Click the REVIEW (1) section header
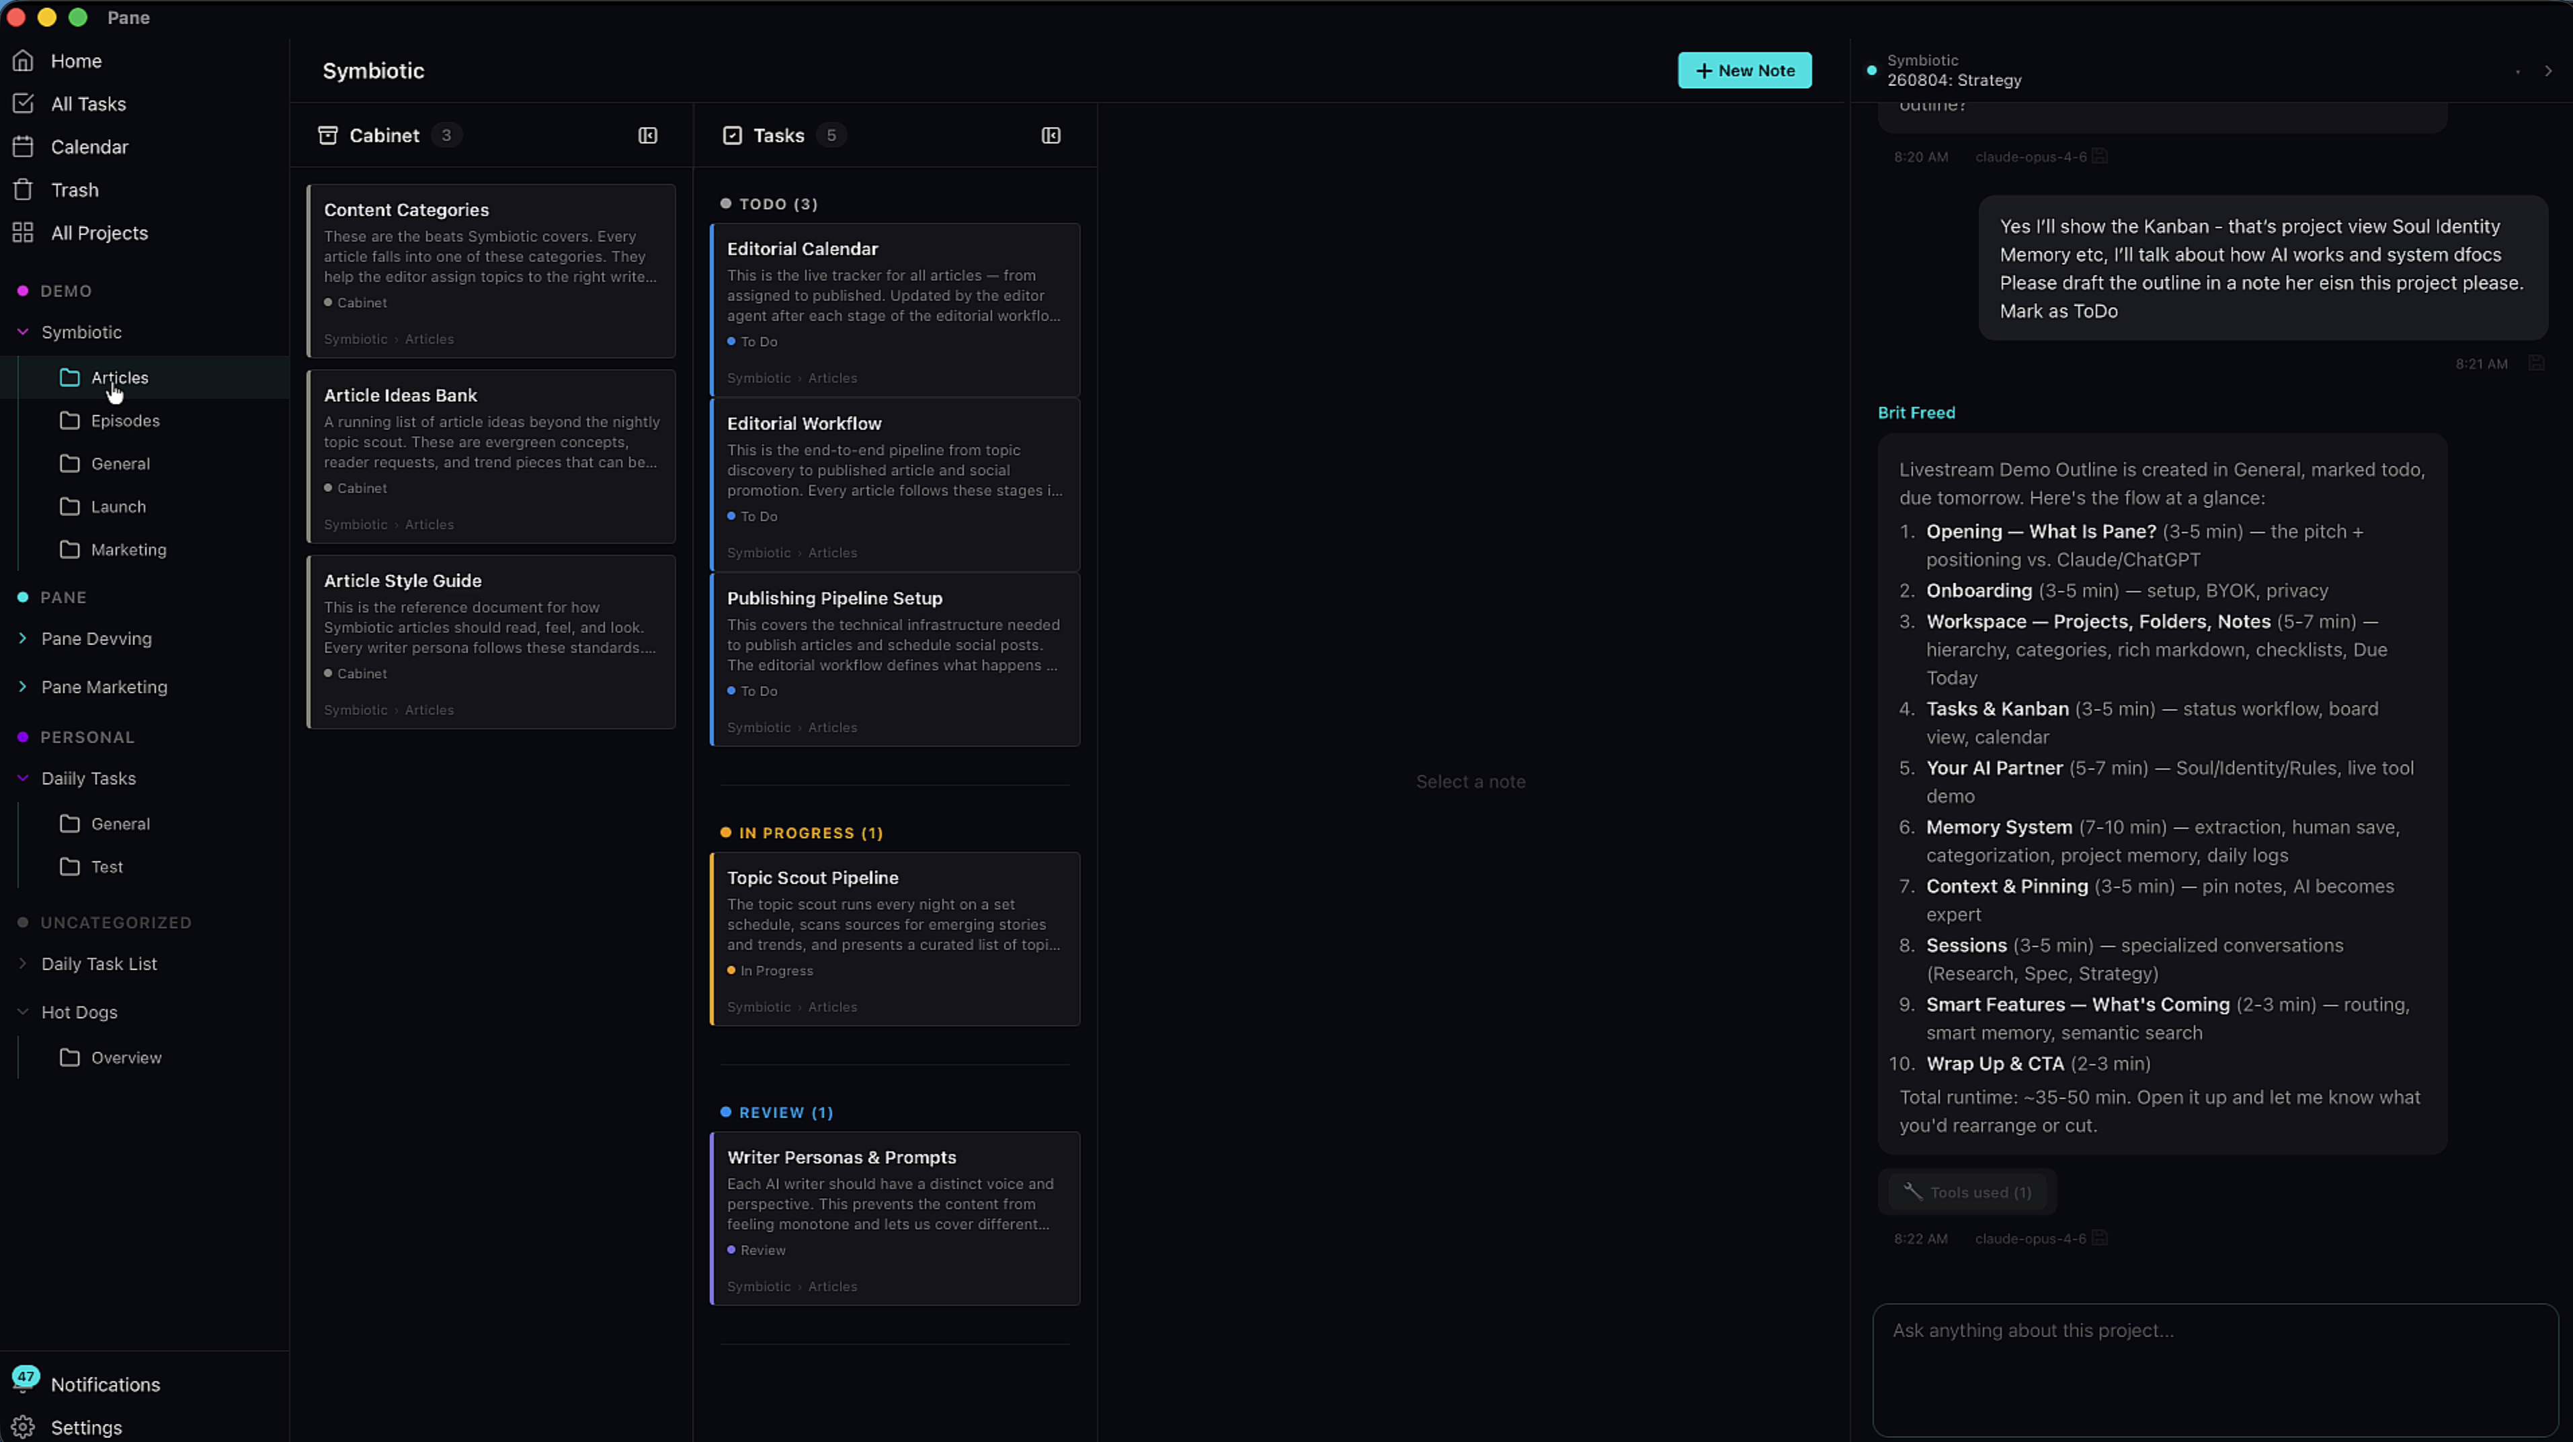 777,1113
